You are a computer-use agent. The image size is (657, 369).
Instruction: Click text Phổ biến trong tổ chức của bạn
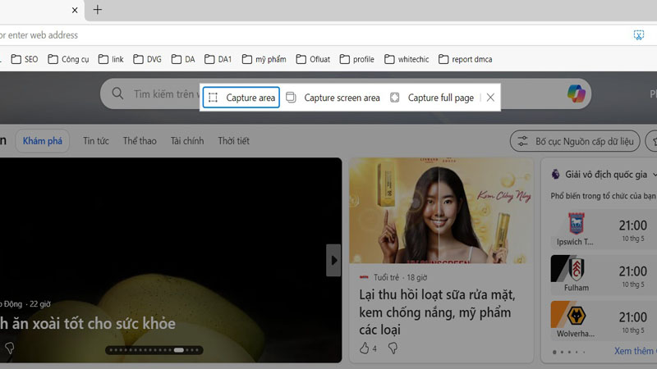click(603, 196)
